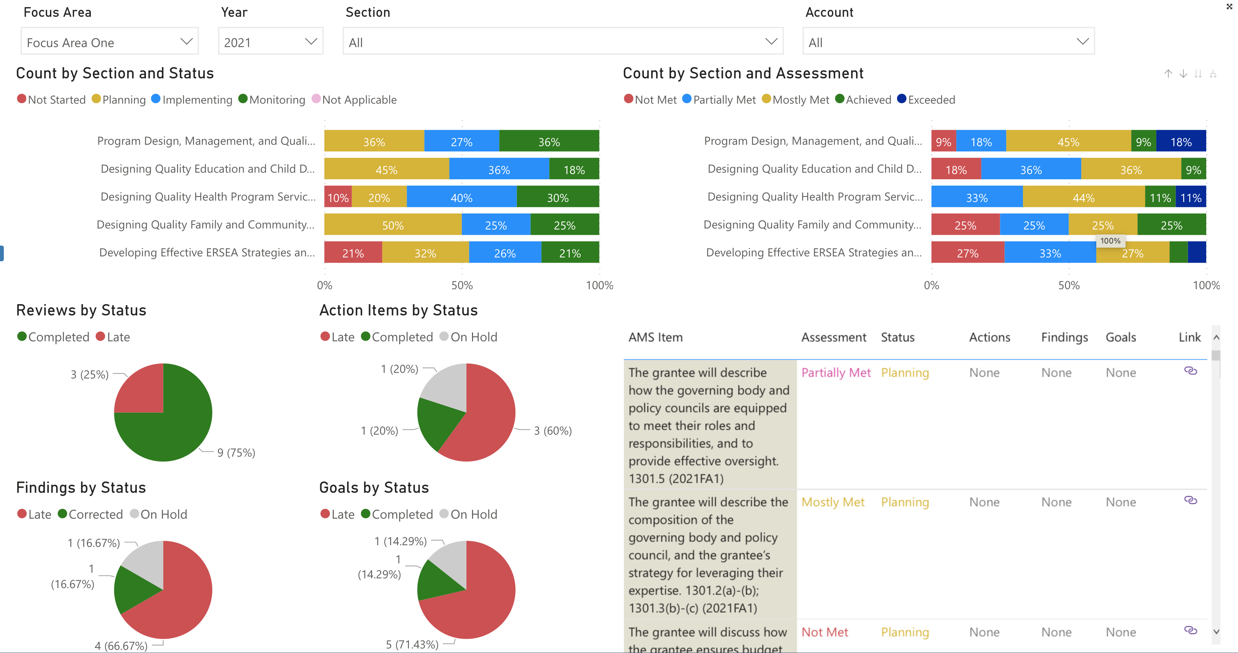Open the Focus Area dropdown

click(110, 42)
